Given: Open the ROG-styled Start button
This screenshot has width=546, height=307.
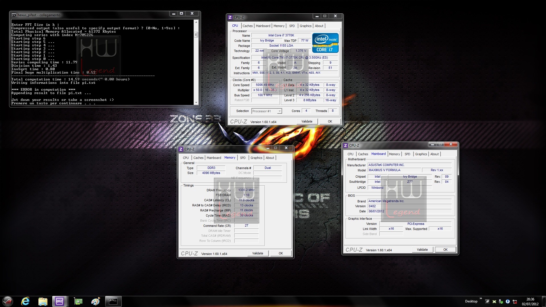Looking at the screenshot, I should pyautogui.click(x=8, y=301).
